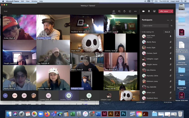Select the Banner 2020.indd desktop file
189x118 pixels.
pyautogui.click(x=181, y=96)
